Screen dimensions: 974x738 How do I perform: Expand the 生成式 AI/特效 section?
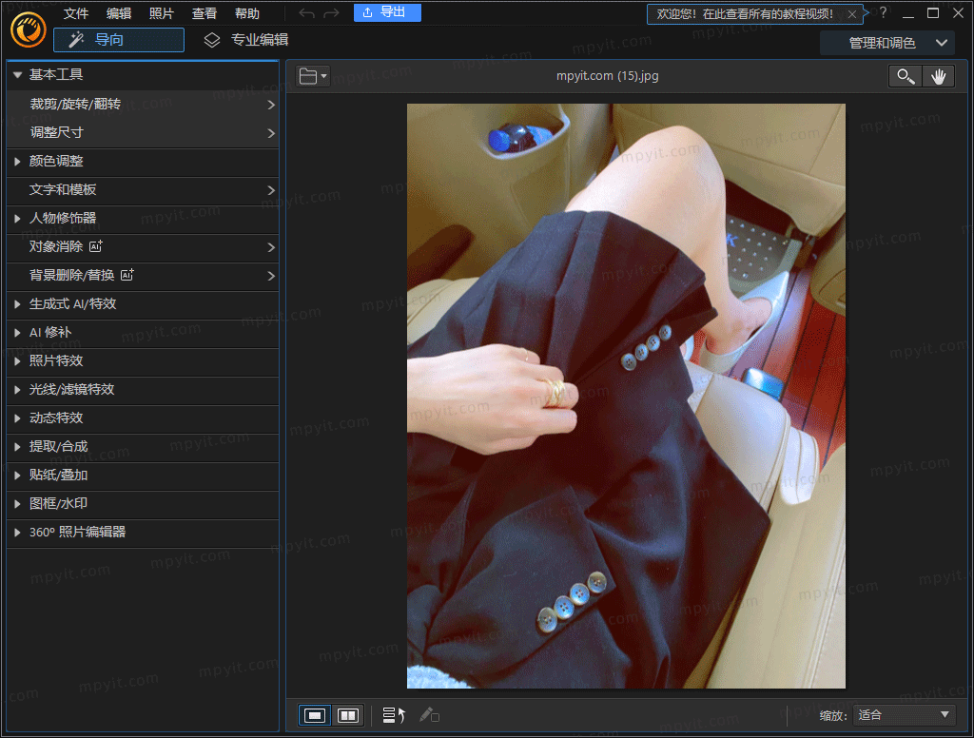coord(143,304)
